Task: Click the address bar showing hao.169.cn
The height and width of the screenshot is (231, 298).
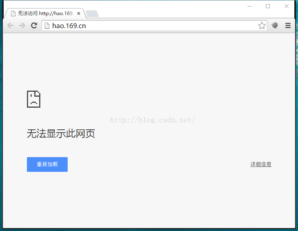Action: click(155, 25)
